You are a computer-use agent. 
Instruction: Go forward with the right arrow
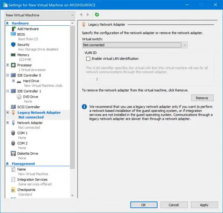click(x=88, y=15)
